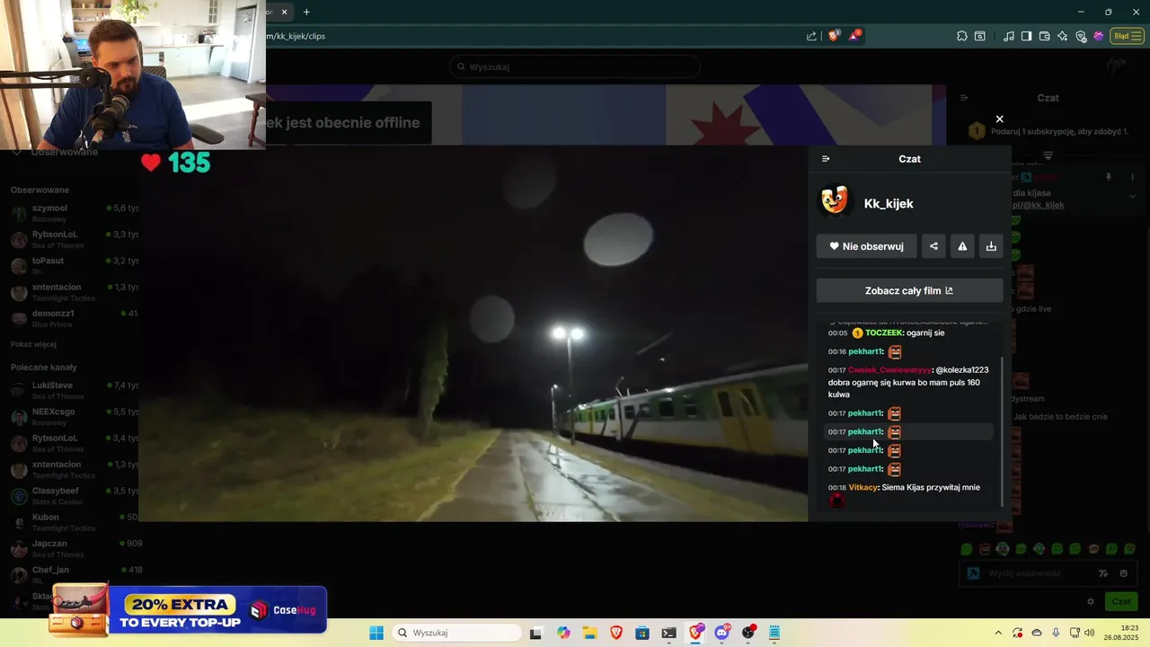Open the szymool followed channel
Screen dimensions: 1150x647
click(72, 213)
